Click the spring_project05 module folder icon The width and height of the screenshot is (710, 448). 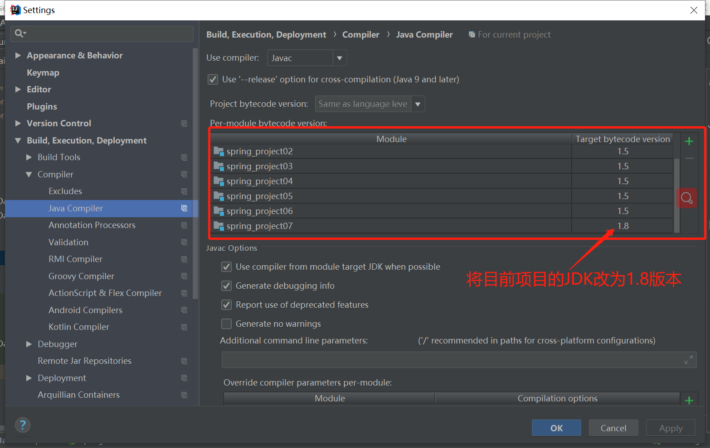[x=219, y=196]
